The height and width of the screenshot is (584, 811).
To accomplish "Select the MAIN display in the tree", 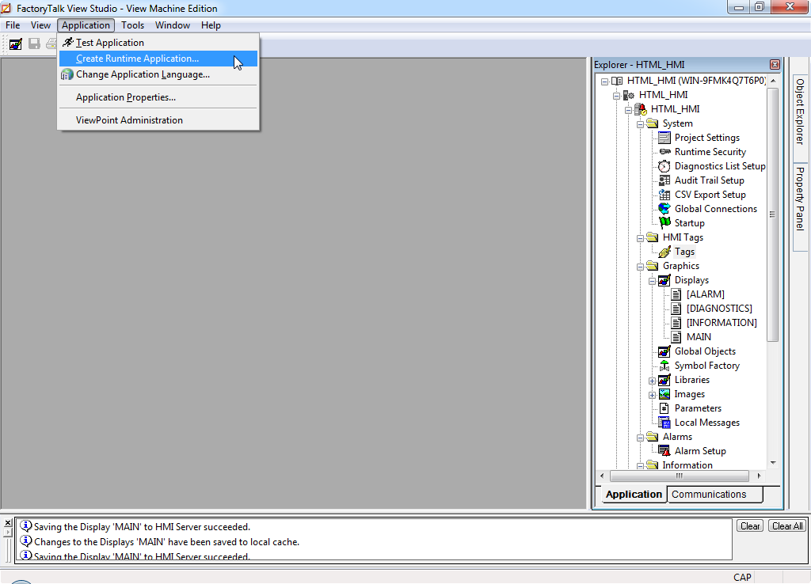I will tap(699, 337).
